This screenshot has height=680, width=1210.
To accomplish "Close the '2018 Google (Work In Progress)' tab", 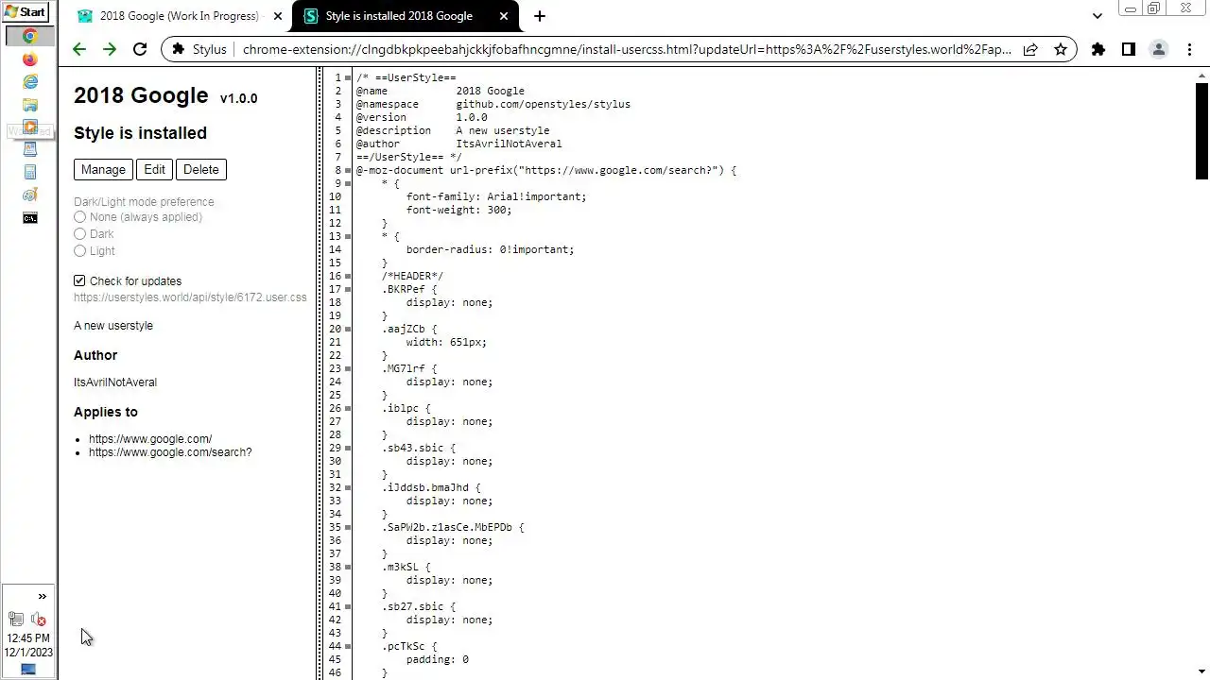I will click(x=278, y=16).
